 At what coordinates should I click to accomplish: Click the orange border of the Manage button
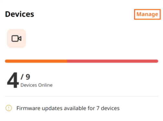tap(147, 10)
